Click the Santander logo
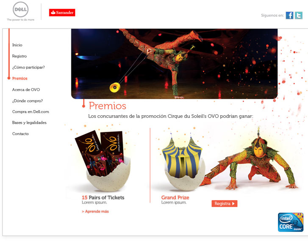Image resolution: width=308 pixels, height=244 pixels. point(62,13)
